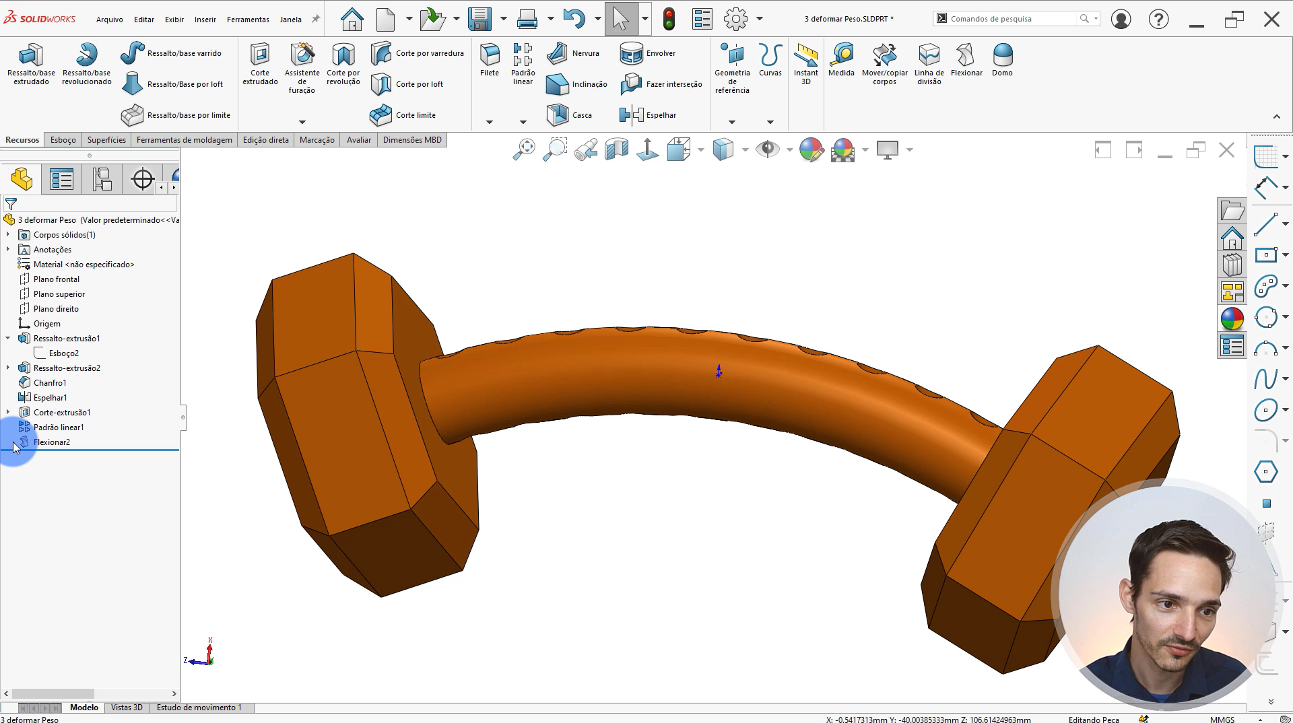Click Ressalto/base por limite feature

176,115
